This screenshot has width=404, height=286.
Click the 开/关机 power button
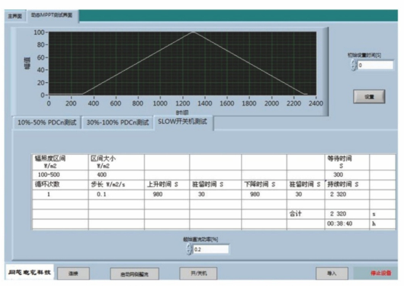[198, 274]
